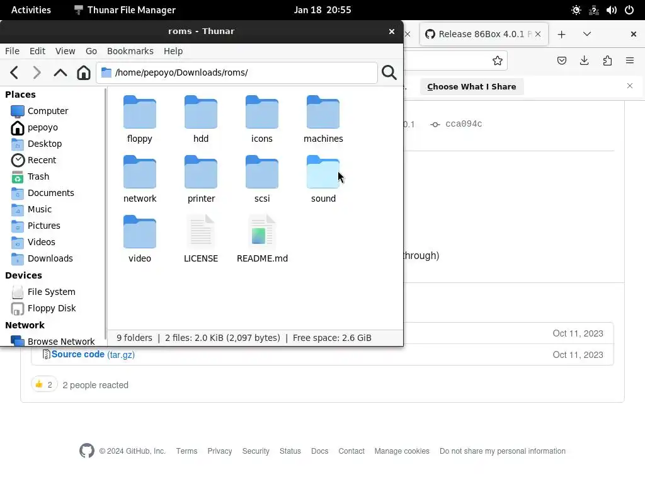The image size is (645, 484).
Task: Open the Help menu in Thunar
Action: tap(173, 51)
